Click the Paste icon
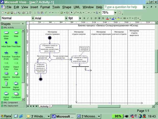 [42, 13]
